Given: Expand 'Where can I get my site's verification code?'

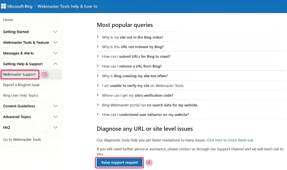Looking at the screenshot, I should point(137,96).
